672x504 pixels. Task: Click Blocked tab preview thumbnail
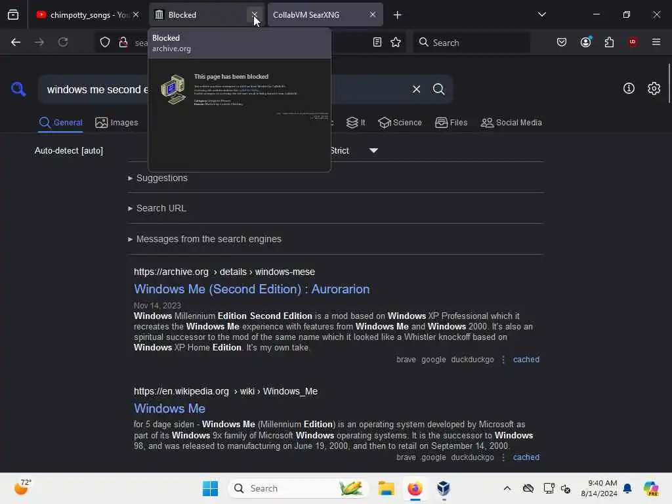(240, 115)
